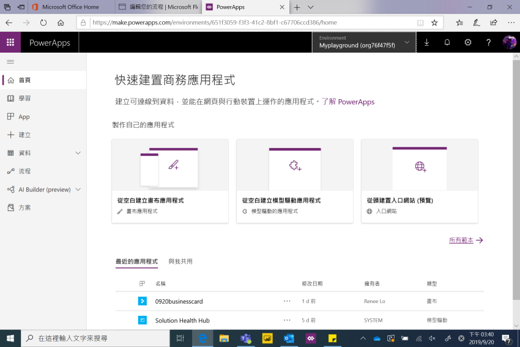Click the PowerApps title in the header

(x=50, y=43)
